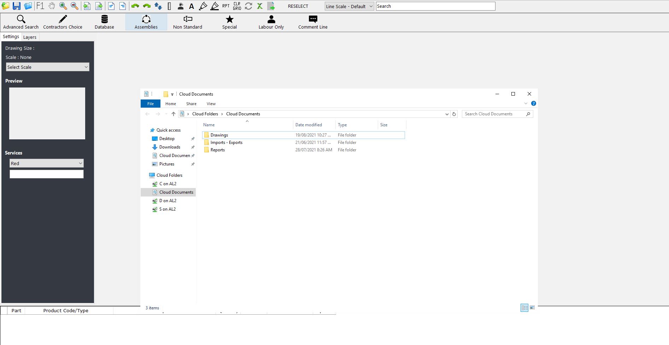669x345 pixels.
Task: Select the hand pan tool
Action: pos(52,6)
